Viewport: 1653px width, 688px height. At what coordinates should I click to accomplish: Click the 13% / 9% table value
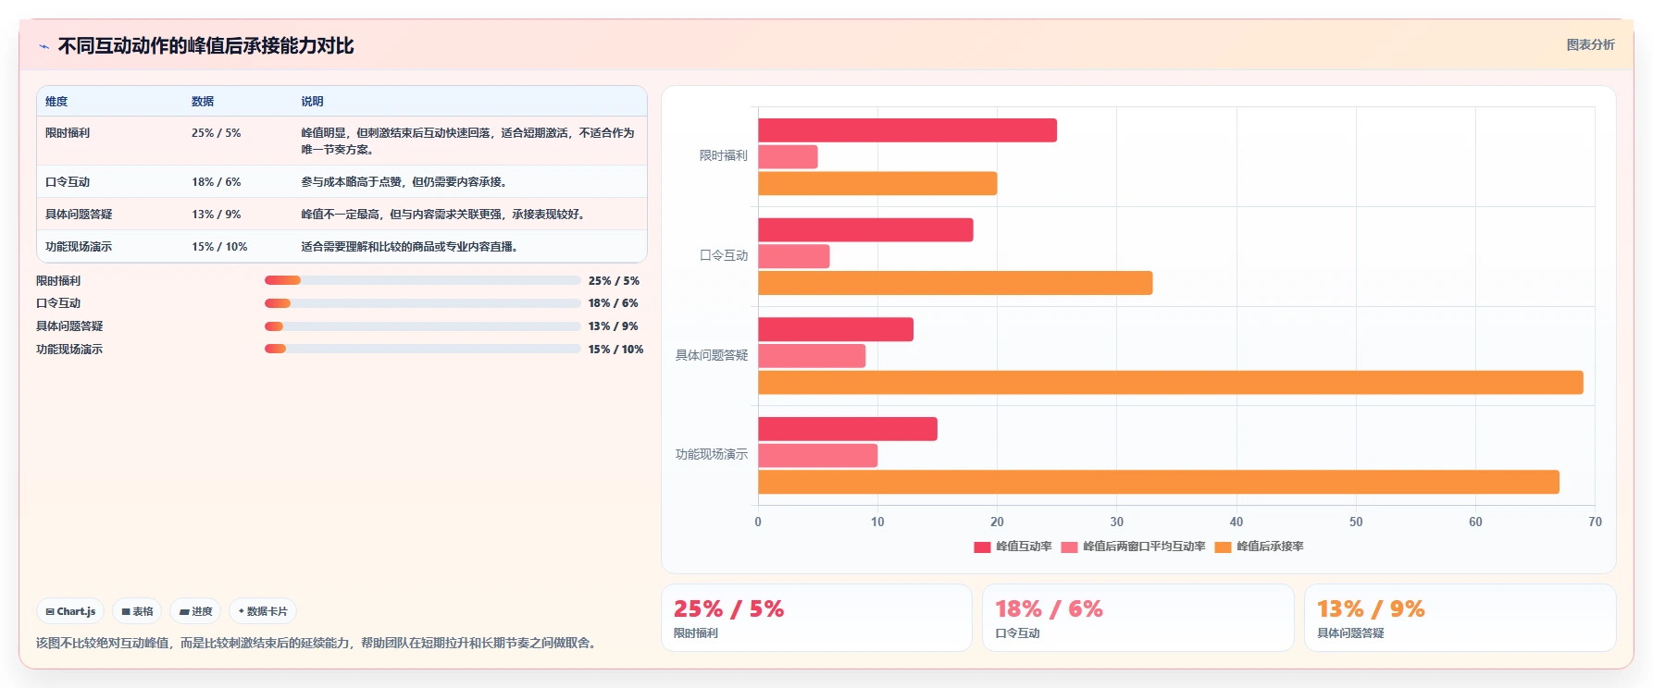click(216, 215)
